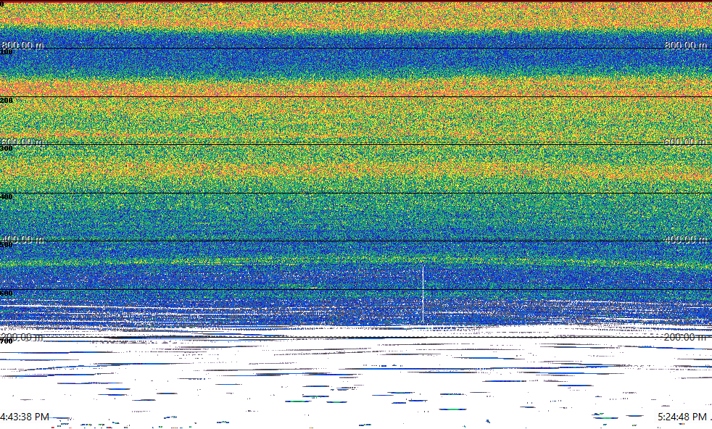Pick the right-side 400.00 m range label
The image size is (712, 429).
[686, 239]
